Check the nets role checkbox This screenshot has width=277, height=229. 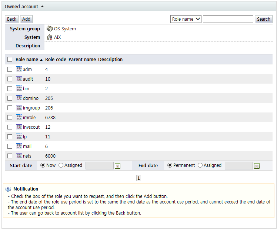point(10,156)
